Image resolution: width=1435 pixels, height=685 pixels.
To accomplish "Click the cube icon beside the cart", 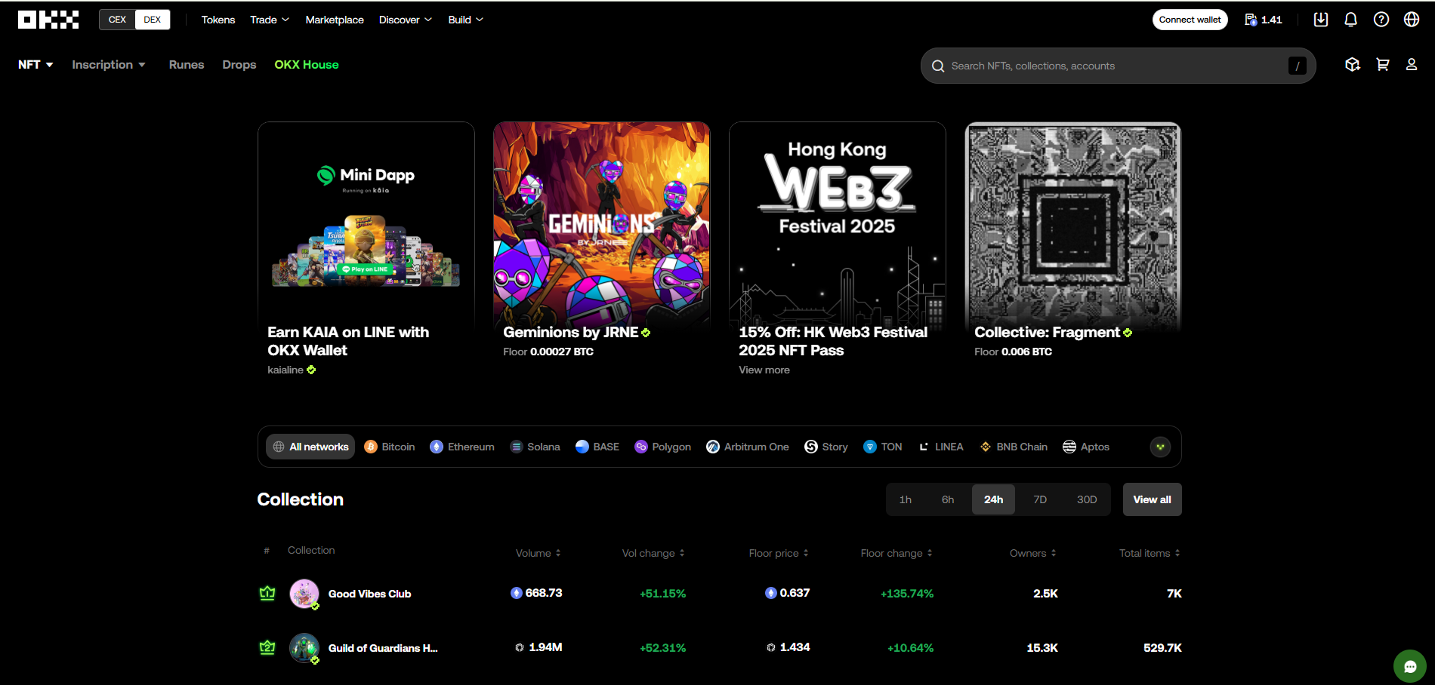I will [1353, 65].
